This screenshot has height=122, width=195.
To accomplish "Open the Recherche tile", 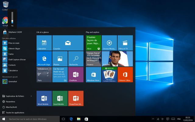I will 76,59.
